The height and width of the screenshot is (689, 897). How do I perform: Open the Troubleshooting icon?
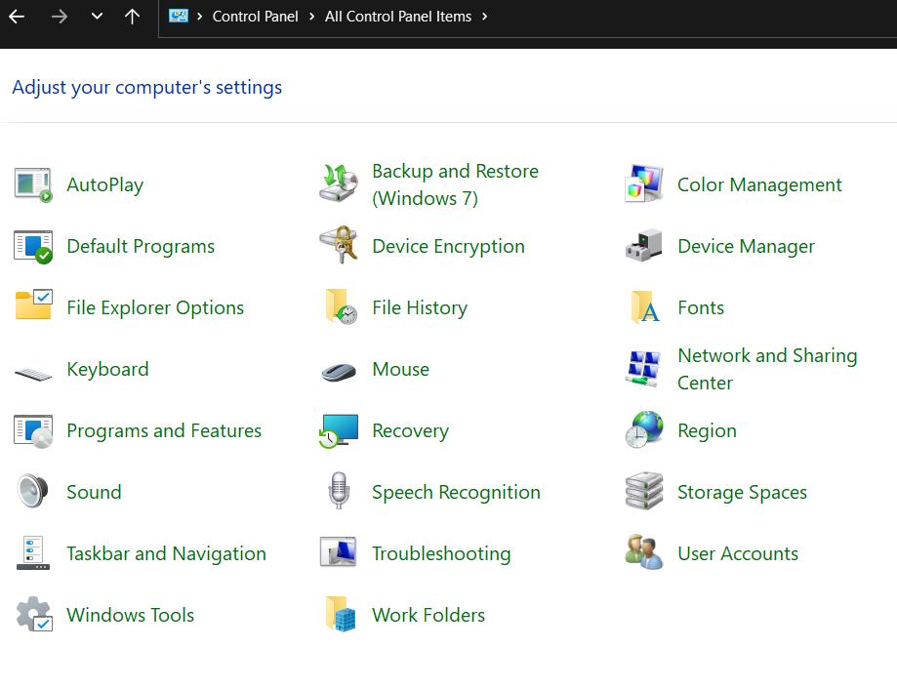(x=338, y=551)
